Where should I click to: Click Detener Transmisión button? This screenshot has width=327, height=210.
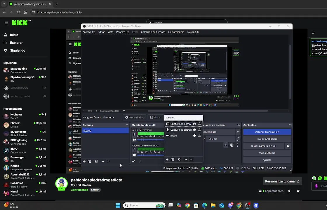click(x=267, y=132)
